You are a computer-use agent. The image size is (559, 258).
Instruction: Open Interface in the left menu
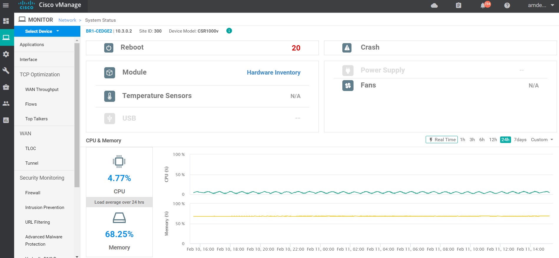[x=29, y=60]
